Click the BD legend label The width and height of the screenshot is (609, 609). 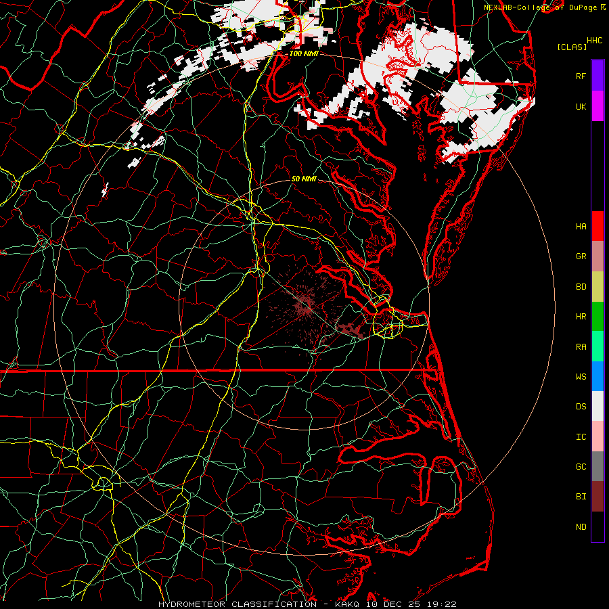point(581,287)
